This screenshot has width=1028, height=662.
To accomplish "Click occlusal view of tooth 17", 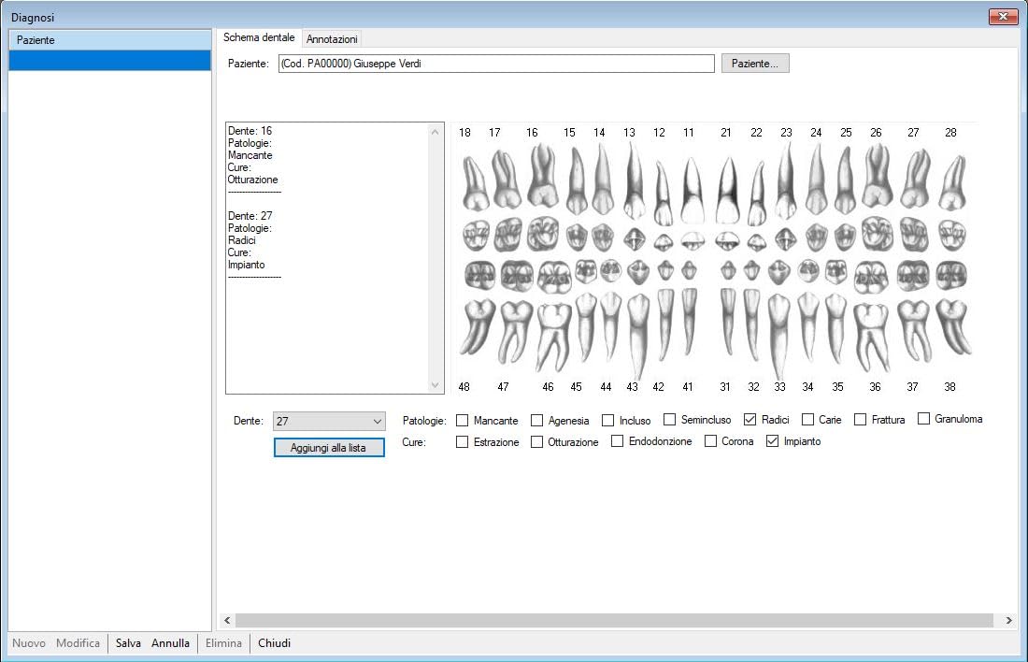I will coord(507,235).
